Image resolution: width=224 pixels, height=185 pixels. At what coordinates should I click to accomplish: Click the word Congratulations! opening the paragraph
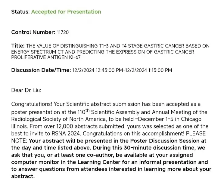point(32,104)
